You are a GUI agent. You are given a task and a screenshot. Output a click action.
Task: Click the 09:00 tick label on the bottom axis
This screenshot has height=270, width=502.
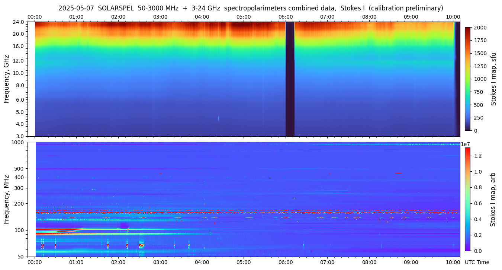point(411,262)
